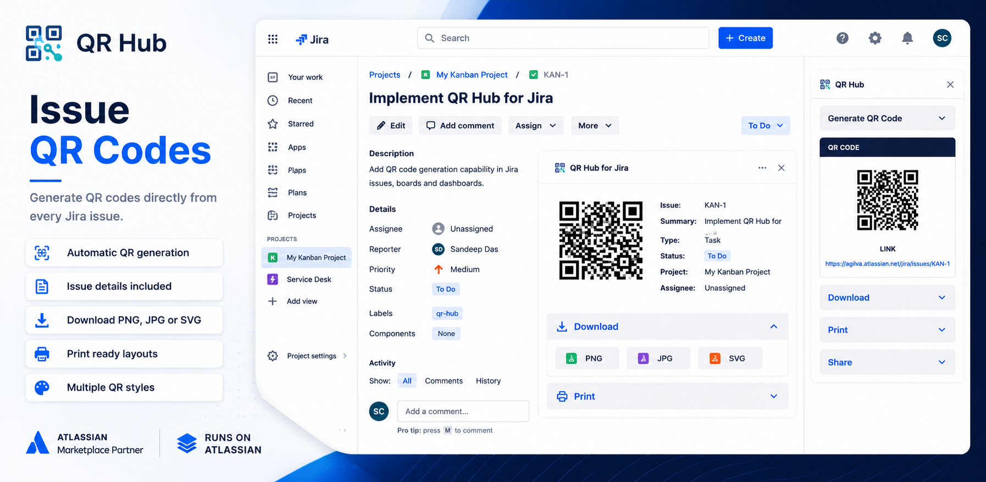The height and width of the screenshot is (482, 986).
Task: Click the To Do status in Details
Action: click(446, 289)
